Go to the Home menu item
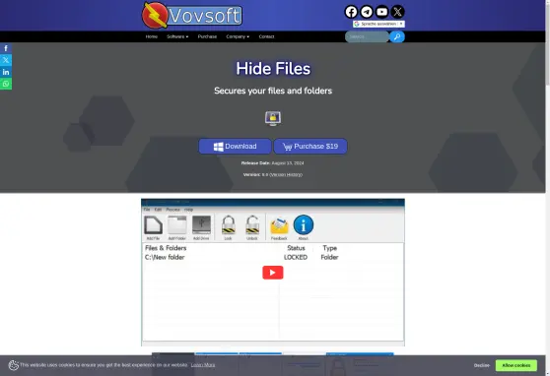Viewport: 550px width, 376px height. pyautogui.click(x=152, y=36)
